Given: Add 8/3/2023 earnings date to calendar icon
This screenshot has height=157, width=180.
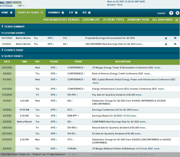Looking at the screenshot, I should point(166,44).
